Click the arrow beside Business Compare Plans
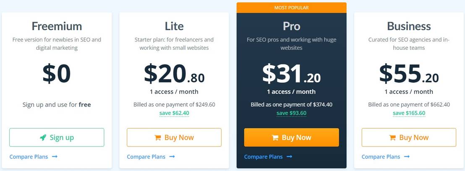465x171 pixels. coord(407,157)
